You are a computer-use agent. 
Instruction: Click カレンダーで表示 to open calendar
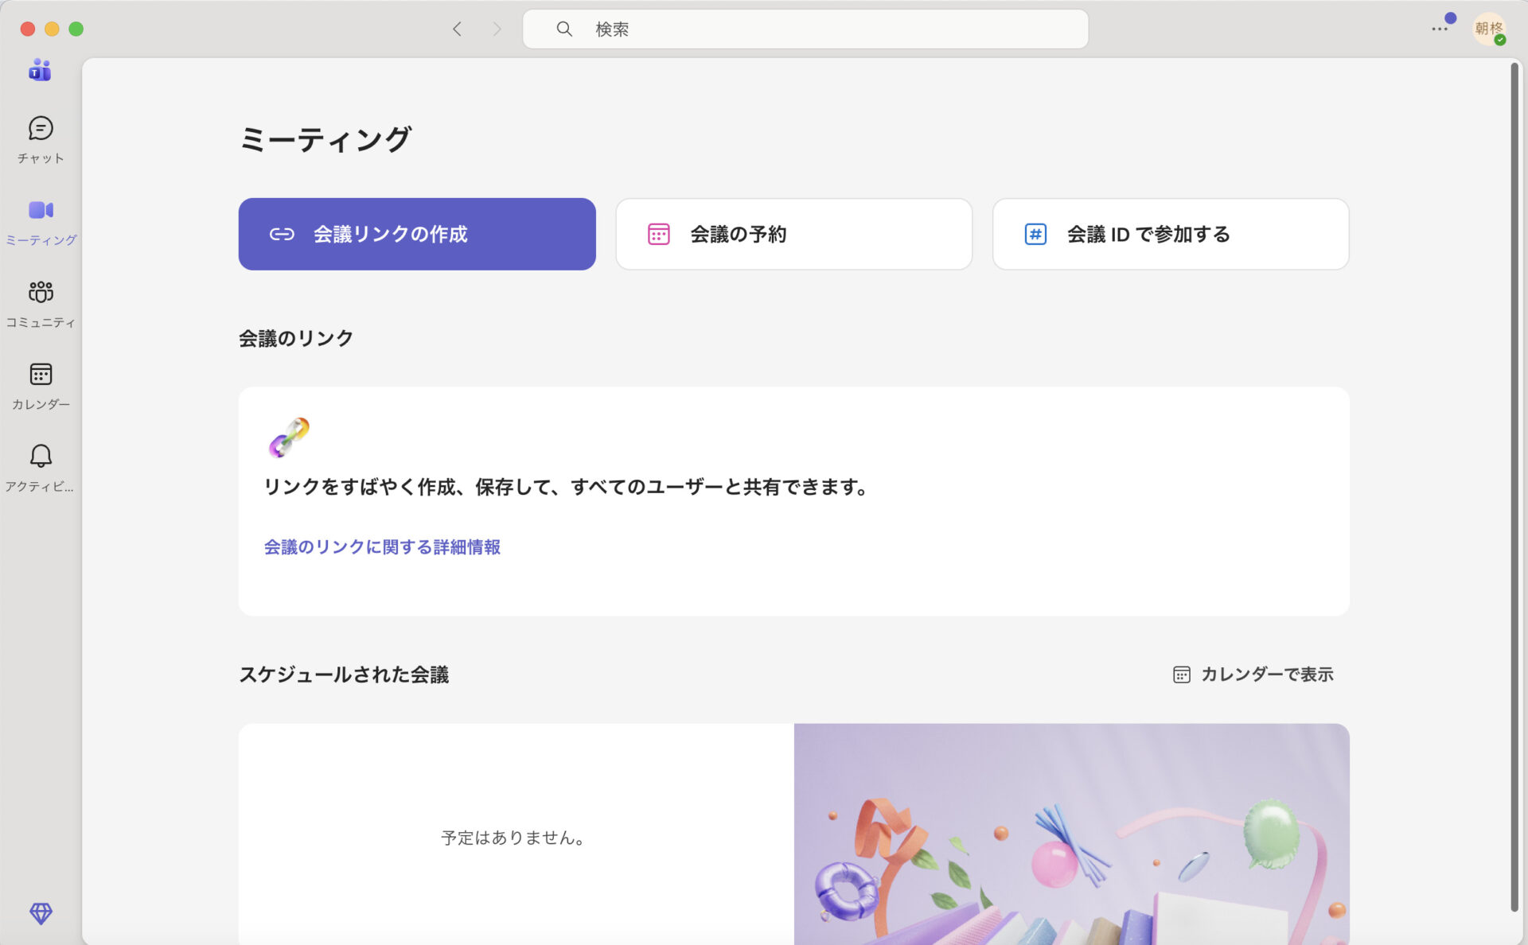[1268, 674]
